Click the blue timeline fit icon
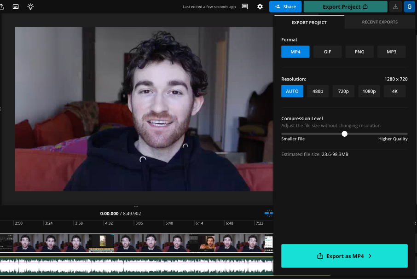Viewport: 417px width, 279px height. coord(269,213)
